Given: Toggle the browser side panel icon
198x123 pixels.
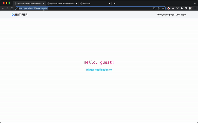Looking at the screenshot, I should pos(186,8).
